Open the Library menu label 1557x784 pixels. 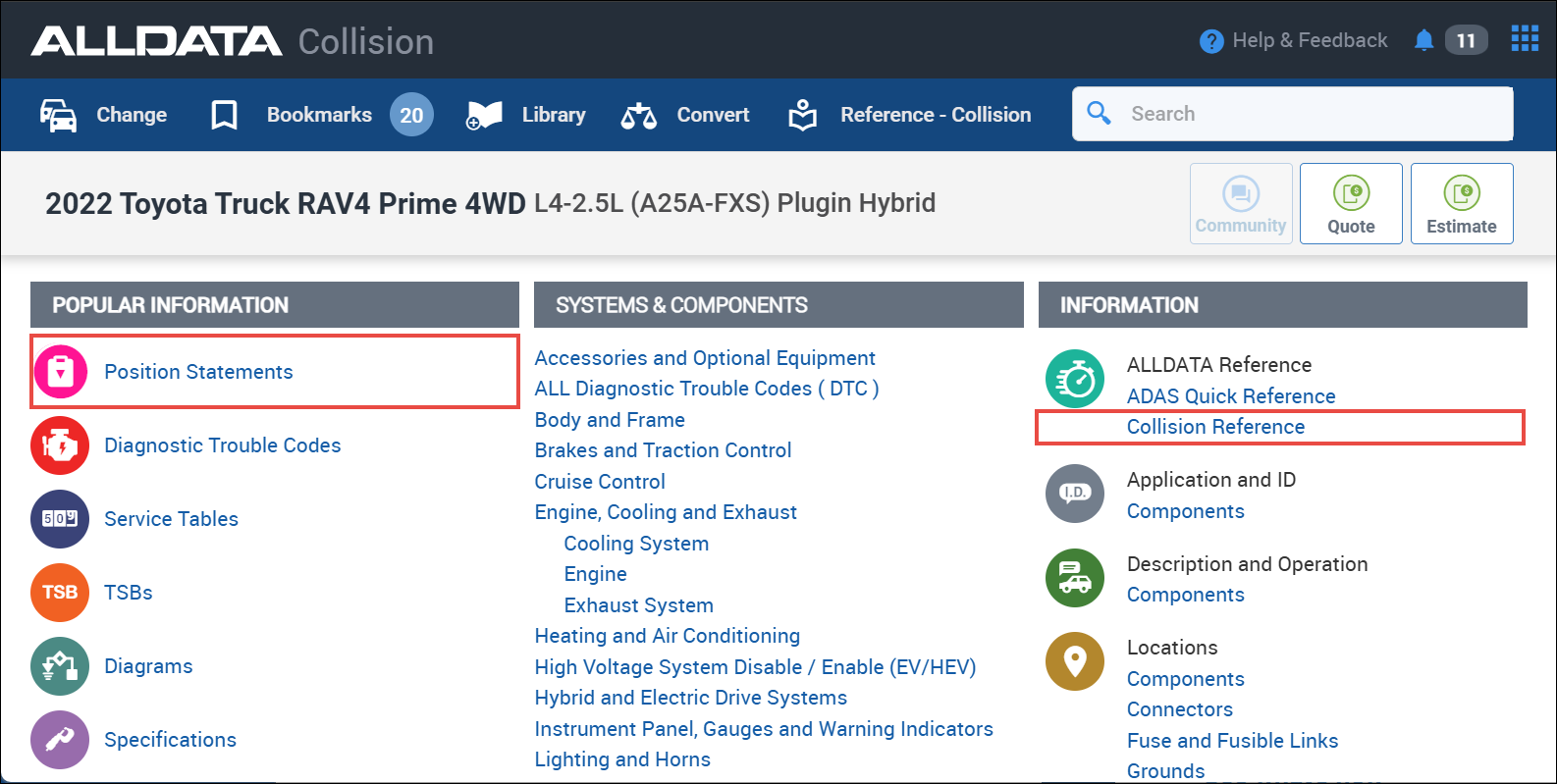click(x=554, y=115)
